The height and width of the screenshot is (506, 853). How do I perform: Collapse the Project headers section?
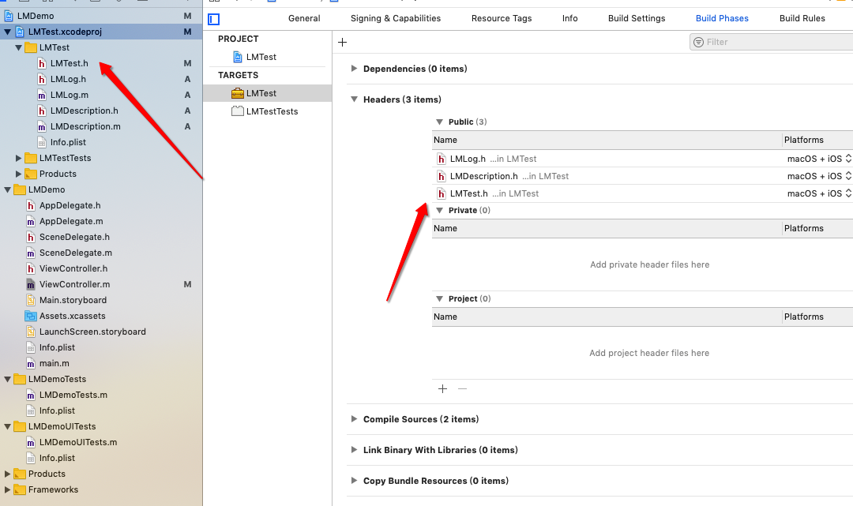click(x=440, y=299)
